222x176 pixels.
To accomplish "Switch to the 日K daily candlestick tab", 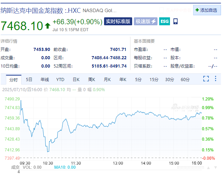I will [x=76, y=80].
